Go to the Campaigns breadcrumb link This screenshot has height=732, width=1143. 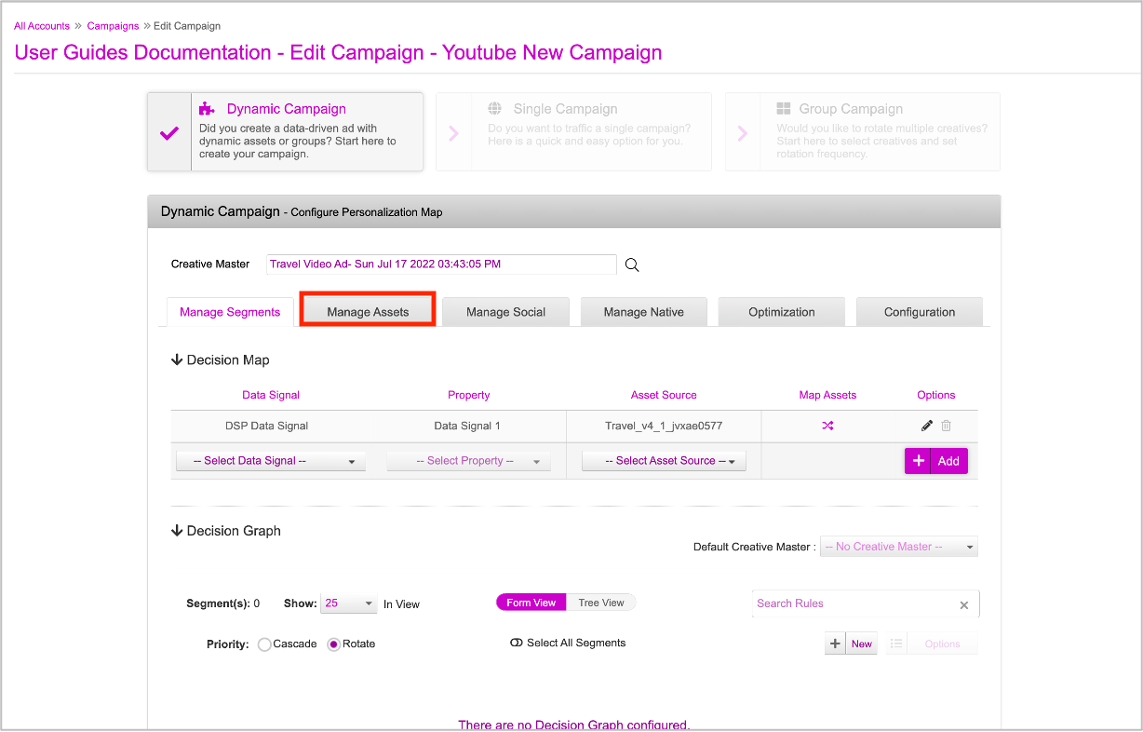(x=113, y=26)
